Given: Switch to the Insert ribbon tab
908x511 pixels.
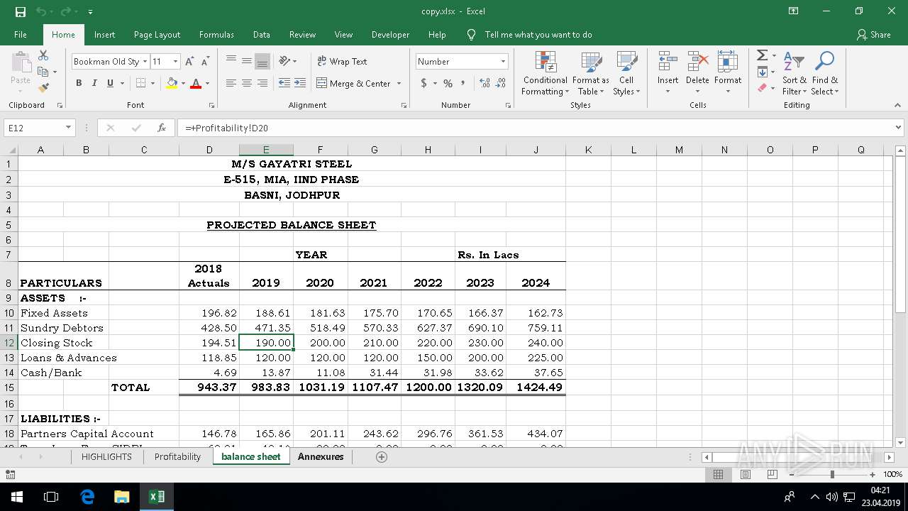Looking at the screenshot, I should pos(104,35).
